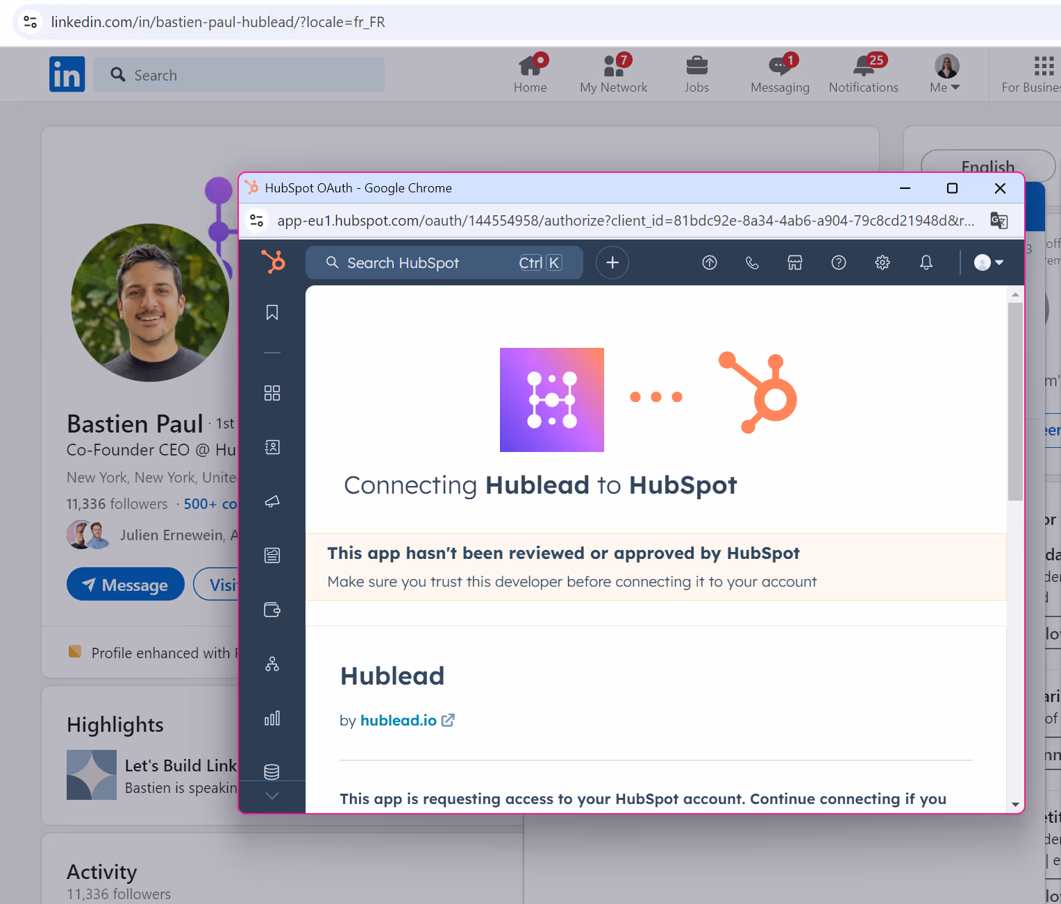Open the Bookmarks icon in HubSpot sidebar
The width and height of the screenshot is (1061, 904).
pos(271,312)
